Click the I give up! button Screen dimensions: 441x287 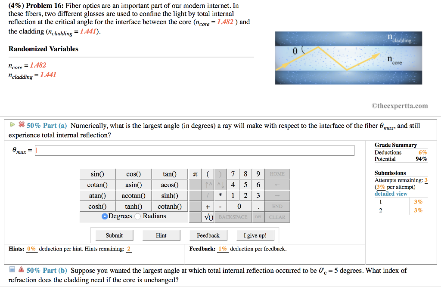(x=255, y=235)
